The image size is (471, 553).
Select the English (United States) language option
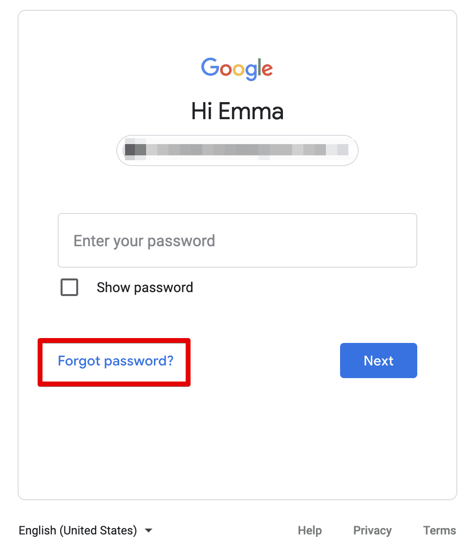[x=77, y=530]
